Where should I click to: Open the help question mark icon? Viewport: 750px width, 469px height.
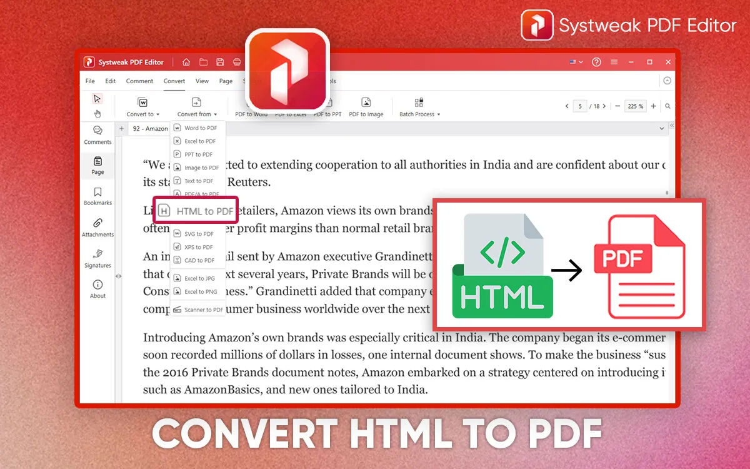pyautogui.click(x=596, y=62)
